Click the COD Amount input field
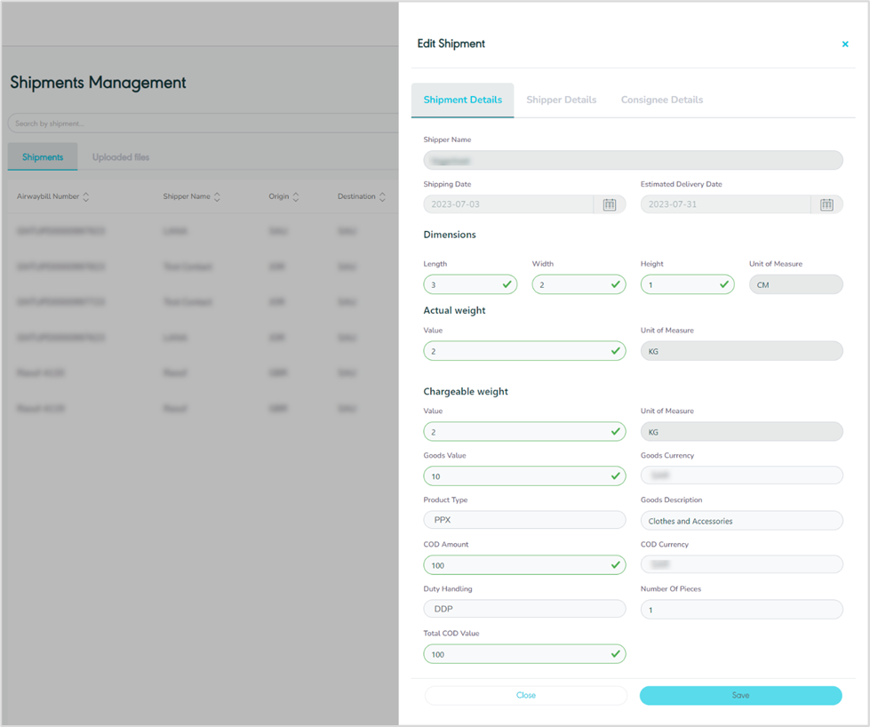Viewport: 870px width, 727px height. (515, 565)
